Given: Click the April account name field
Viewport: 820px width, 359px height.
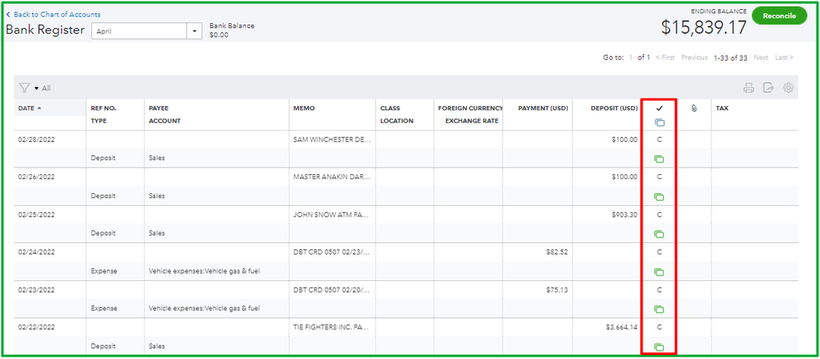Looking at the screenshot, I should click(x=140, y=31).
